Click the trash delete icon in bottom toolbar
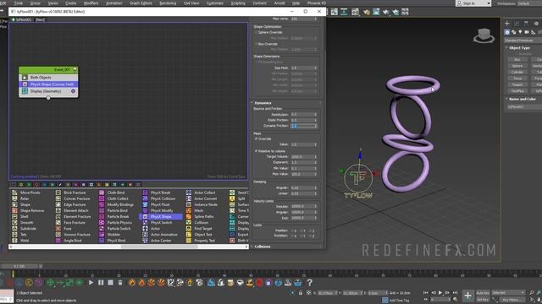 (120, 283)
